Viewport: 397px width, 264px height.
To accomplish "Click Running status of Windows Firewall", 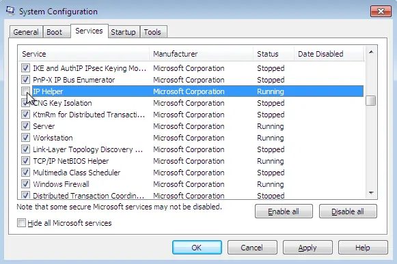I will 271,184.
